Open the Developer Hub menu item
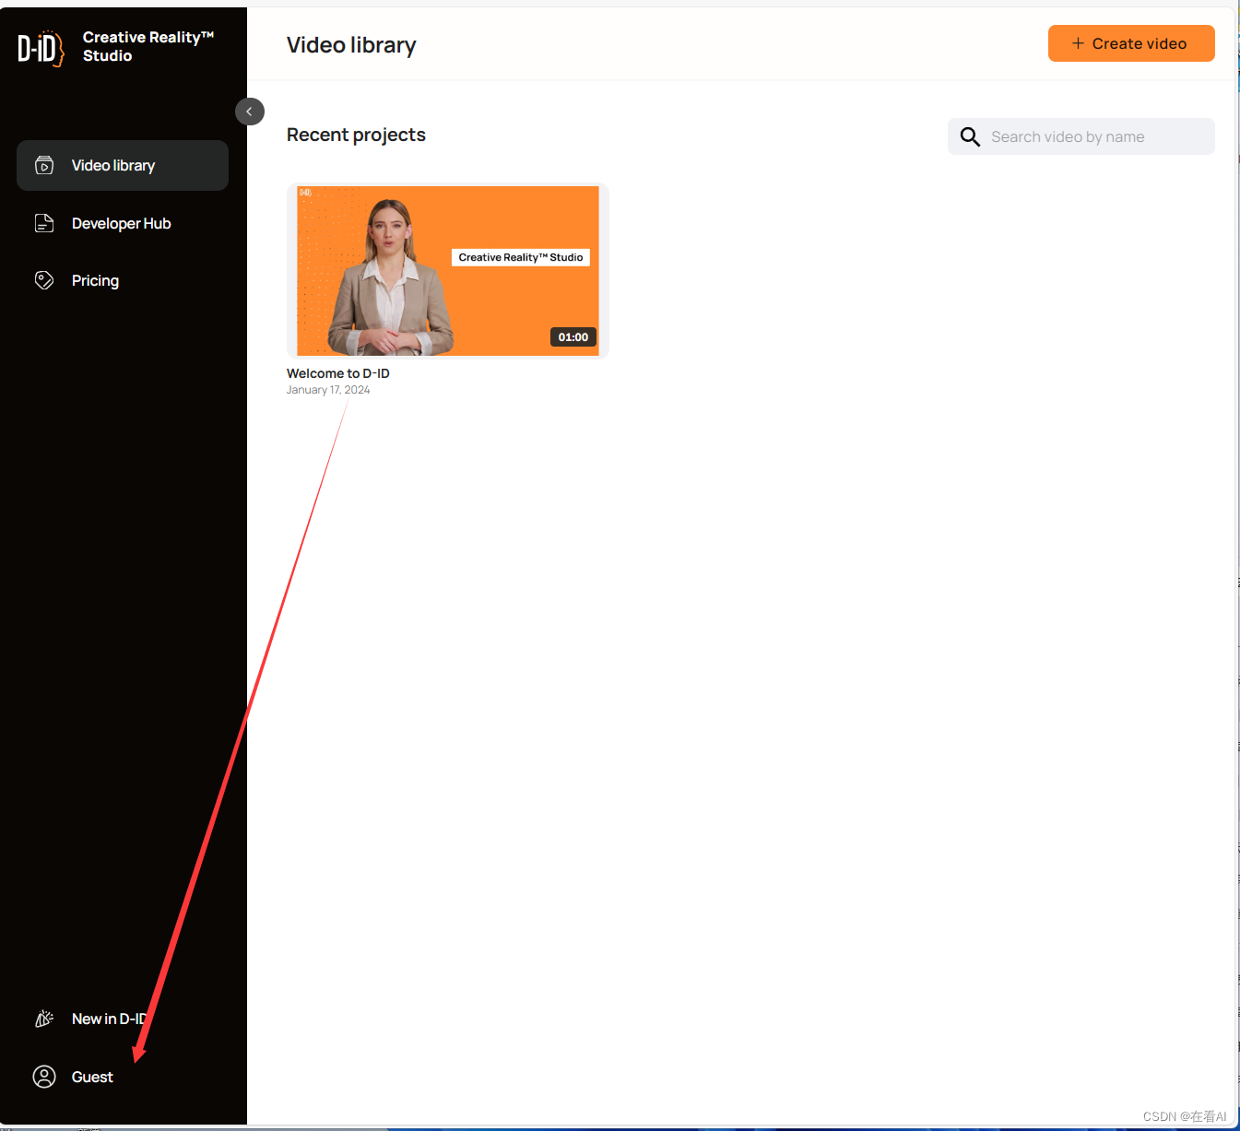Image resolution: width=1240 pixels, height=1131 pixels. click(123, 223)
